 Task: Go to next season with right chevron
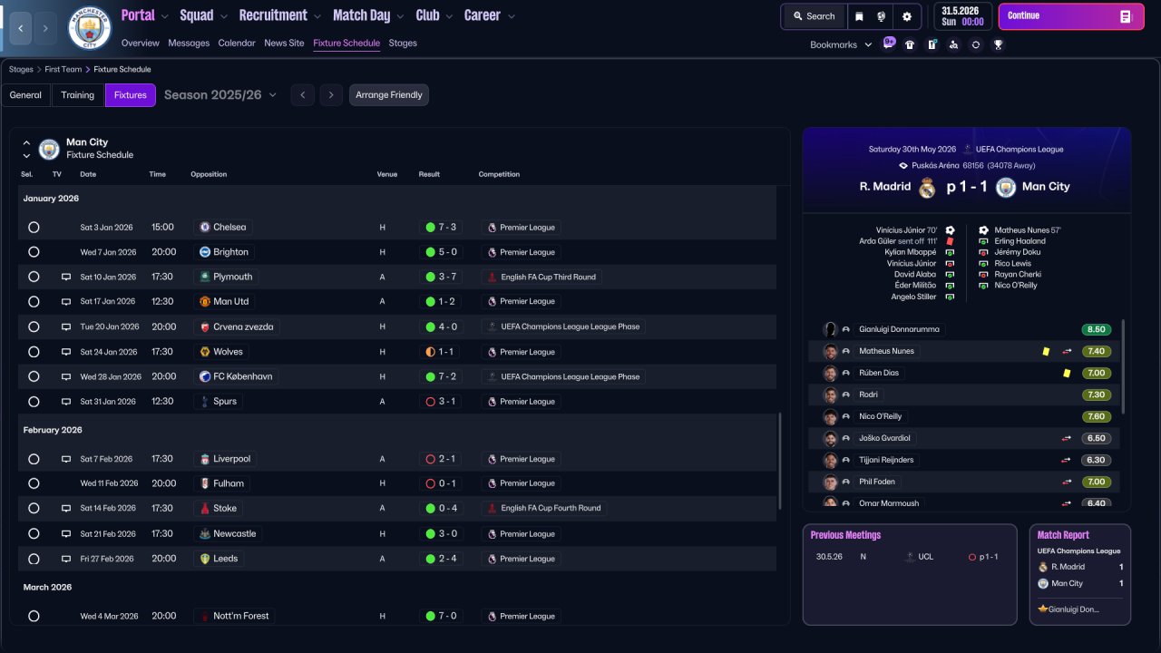coord(331,95)
